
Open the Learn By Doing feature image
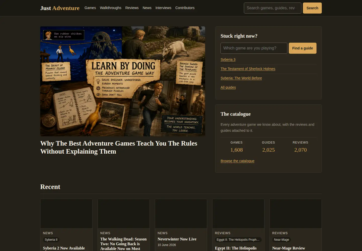pos(123,81)
